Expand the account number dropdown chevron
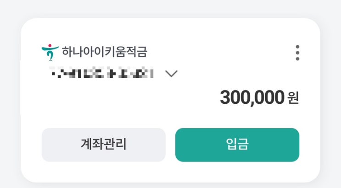Screen dimensions: 341x188 (171, 74)
